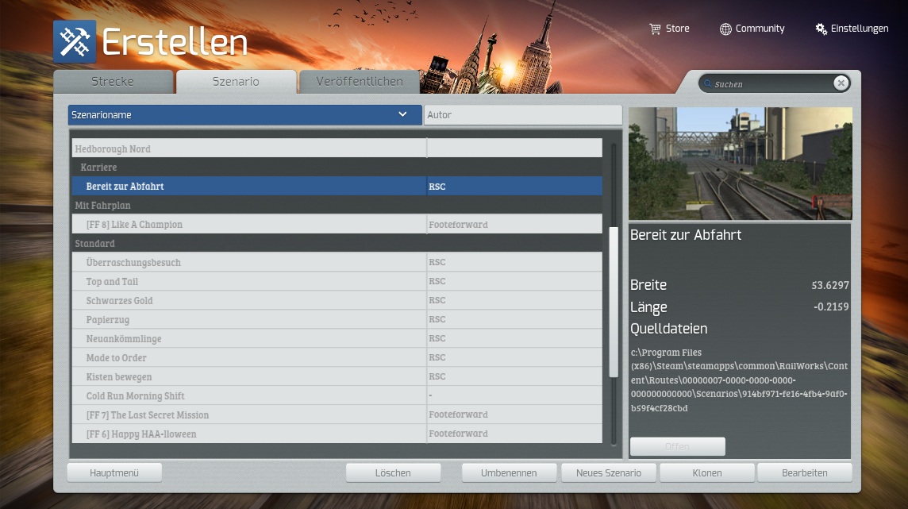Switch to the Strecke tab
Image resolution: width=908 pixels, height=509 pixels.
(x=113, y=82)
